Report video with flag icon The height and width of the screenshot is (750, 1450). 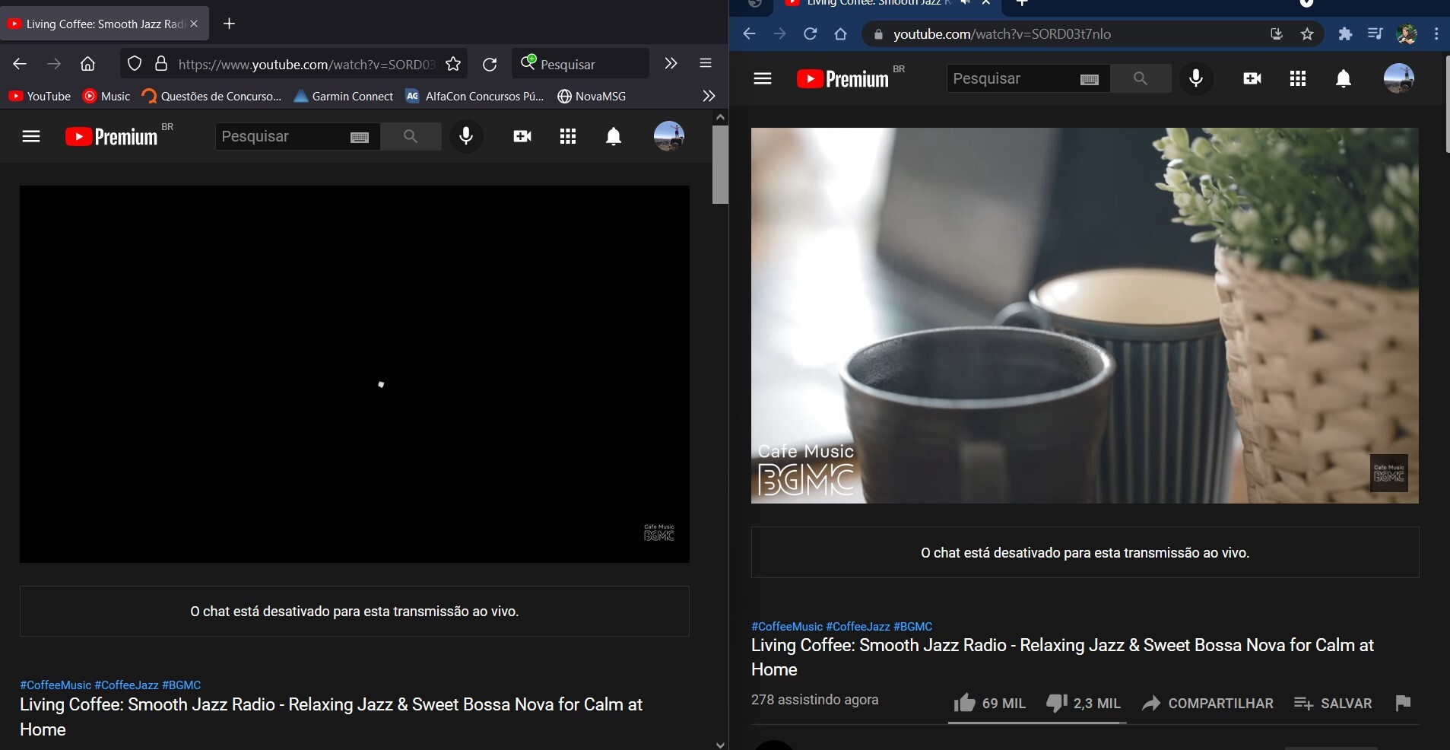pyautogui.click(x=1403, y=703)
